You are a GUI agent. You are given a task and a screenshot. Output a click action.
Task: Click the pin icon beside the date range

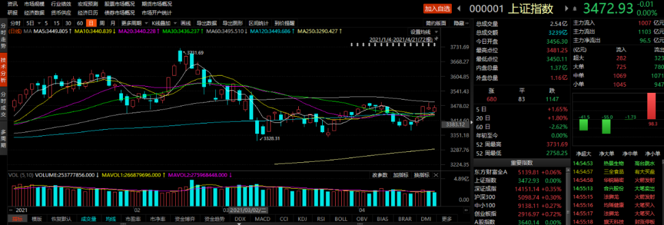(436, 39)
